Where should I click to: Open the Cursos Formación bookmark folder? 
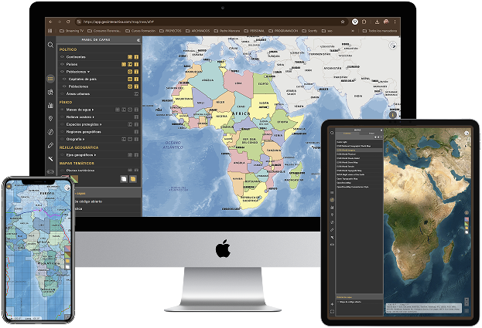click(x=141, y=31)
